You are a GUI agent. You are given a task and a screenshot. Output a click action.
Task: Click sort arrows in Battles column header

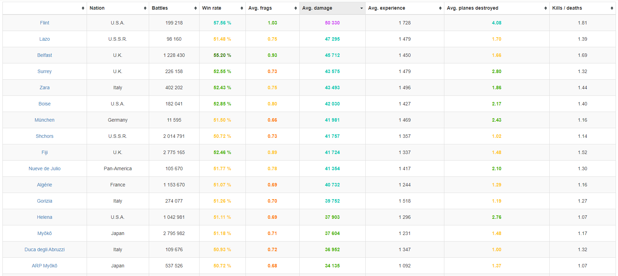click(x=195, y=8)
